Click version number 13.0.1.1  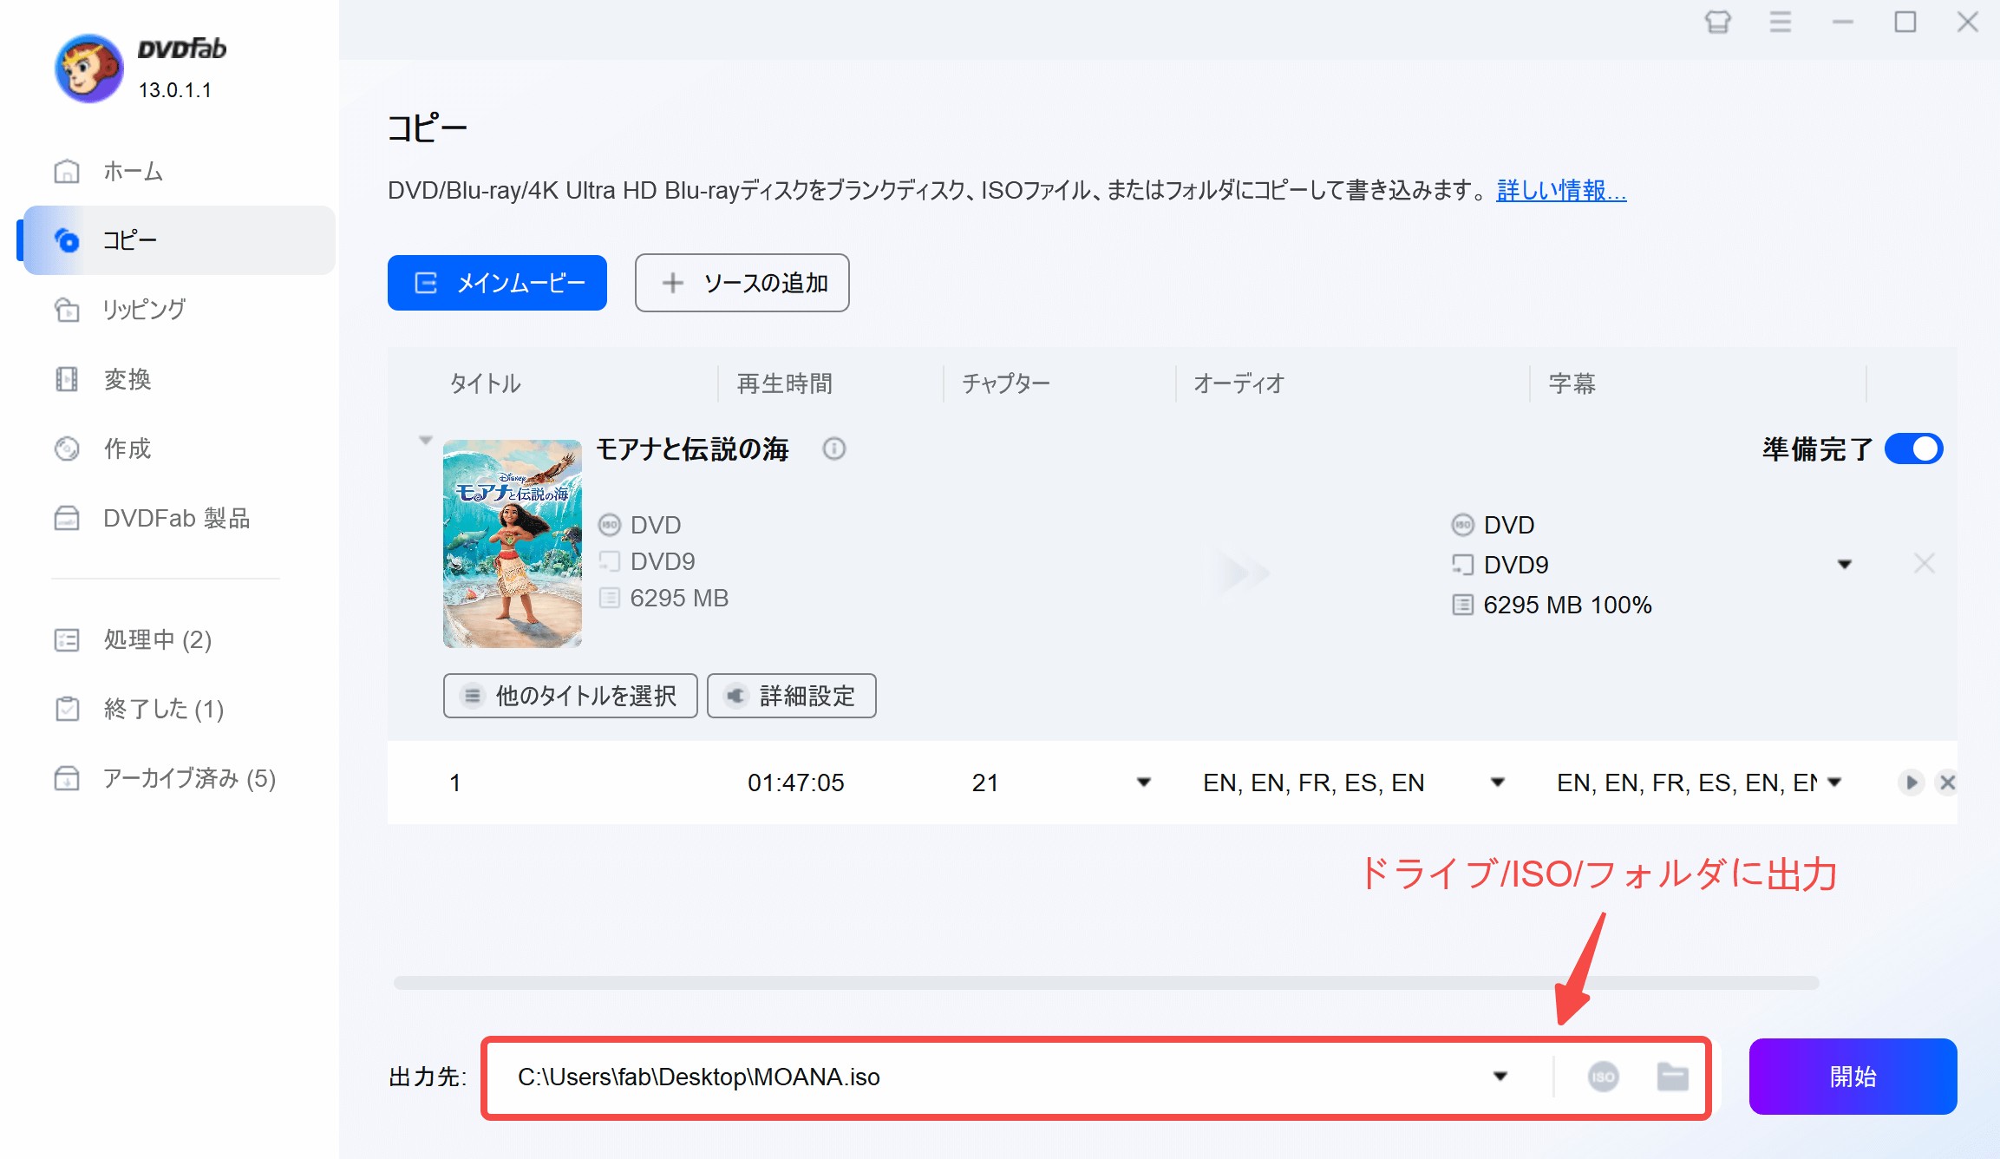[175, 90]
